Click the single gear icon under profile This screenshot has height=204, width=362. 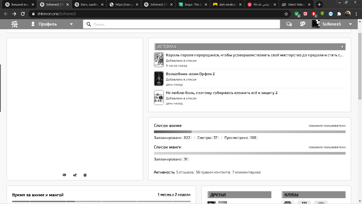point(85,175)
